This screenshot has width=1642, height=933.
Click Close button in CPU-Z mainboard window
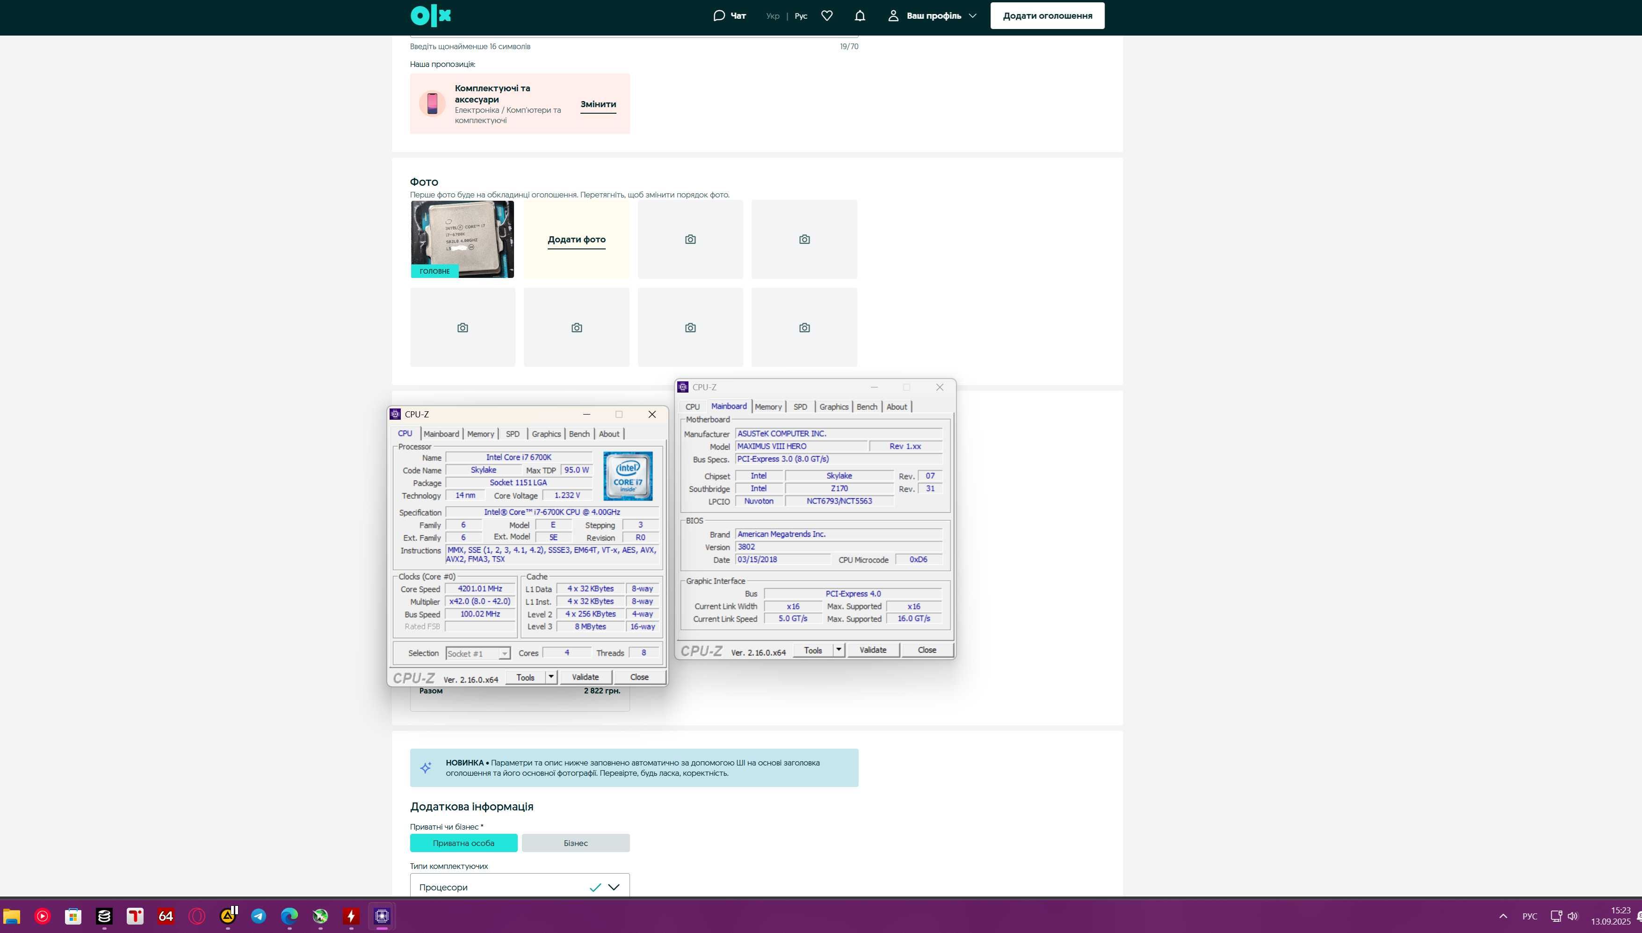[x=926, y=650]
